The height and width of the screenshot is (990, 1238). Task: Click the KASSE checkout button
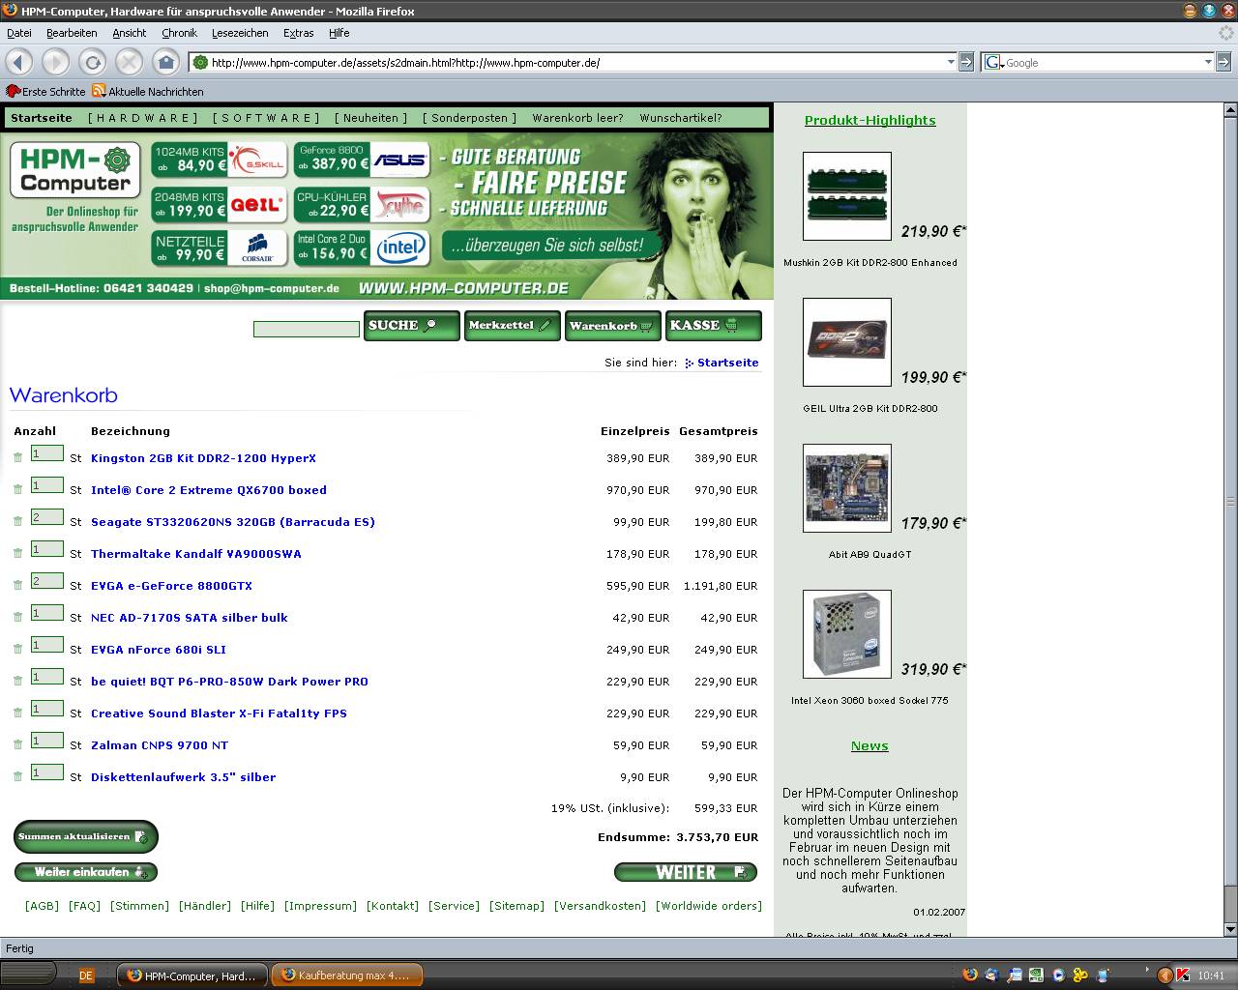713,326
